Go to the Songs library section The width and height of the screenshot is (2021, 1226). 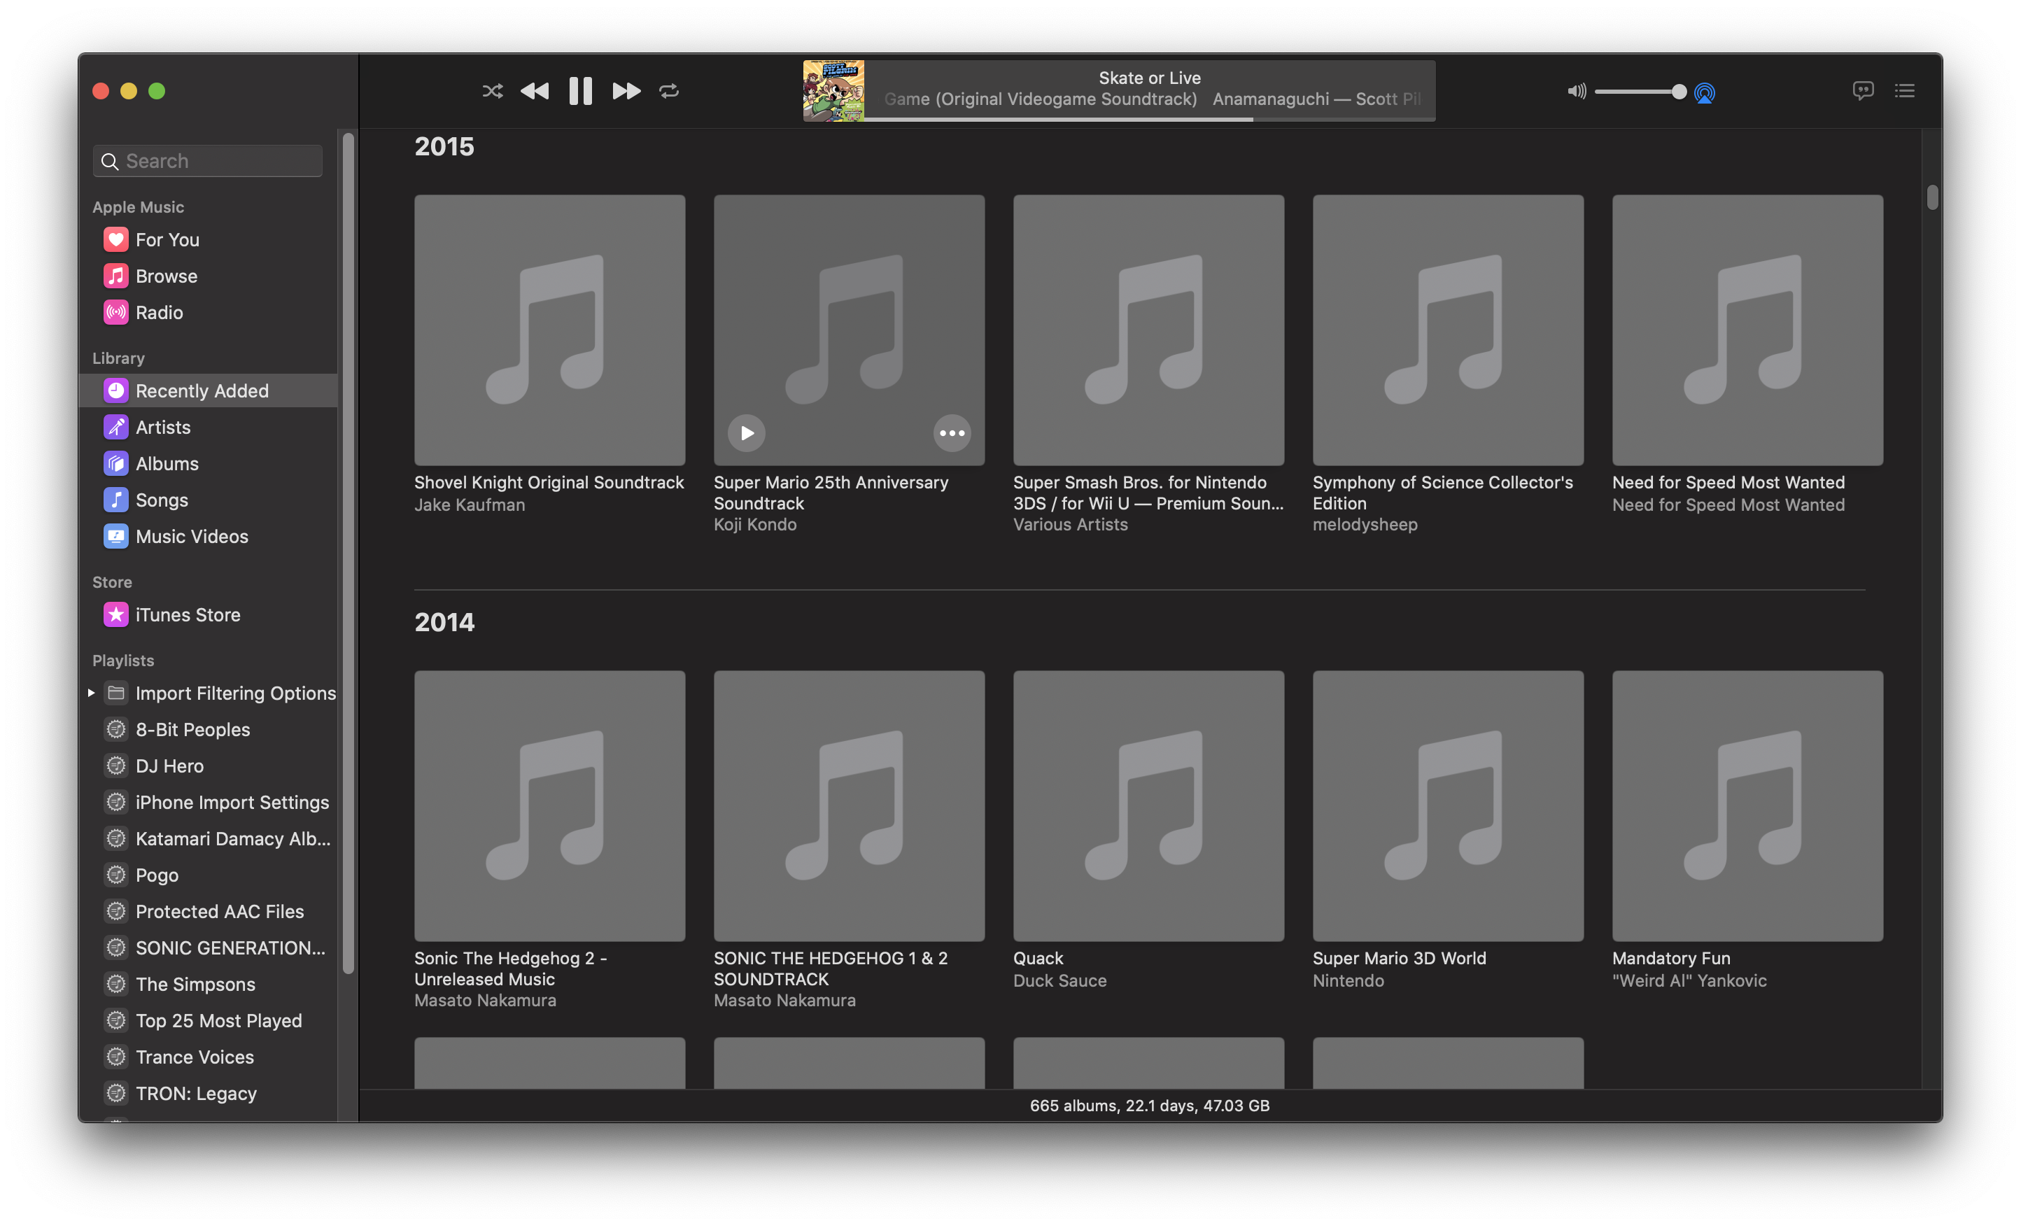[162, 500]
